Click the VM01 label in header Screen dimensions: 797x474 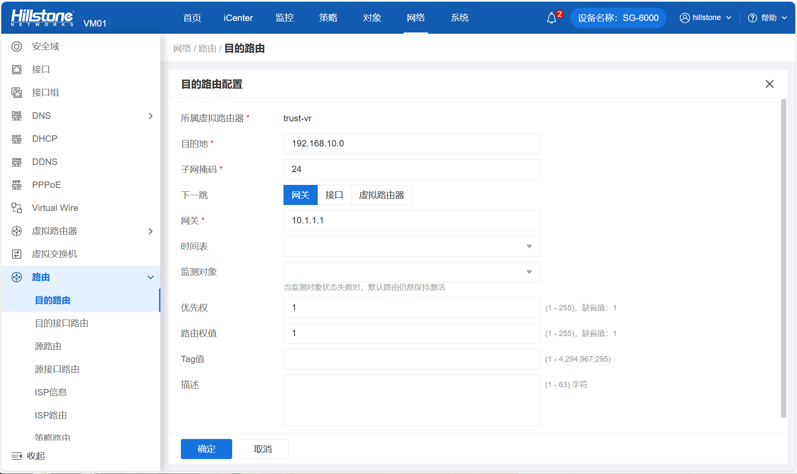[x=95, y=23]
